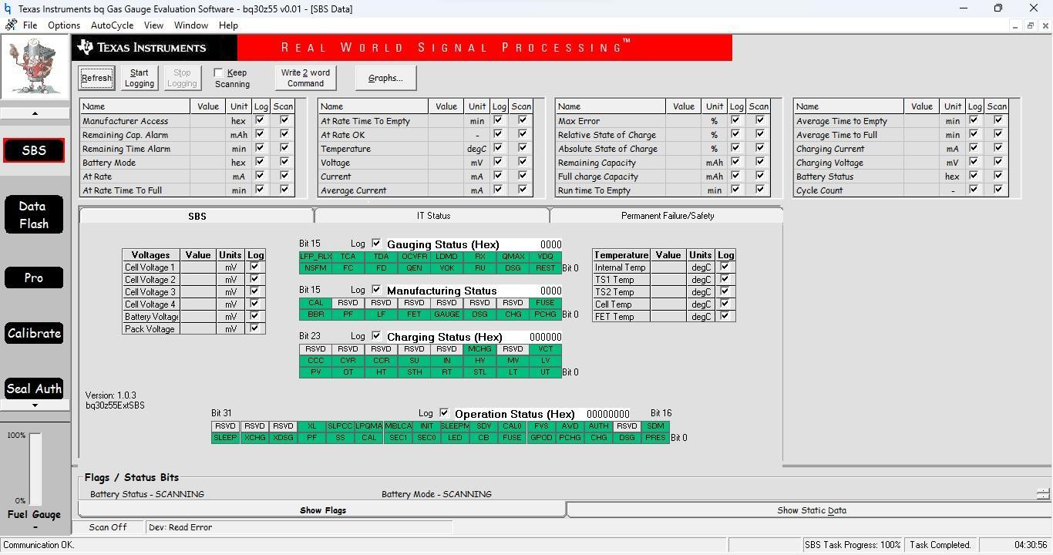Open the Pro sidebar panel
The height and width of the screenshot is (555, 1053).
click(34, 277)
